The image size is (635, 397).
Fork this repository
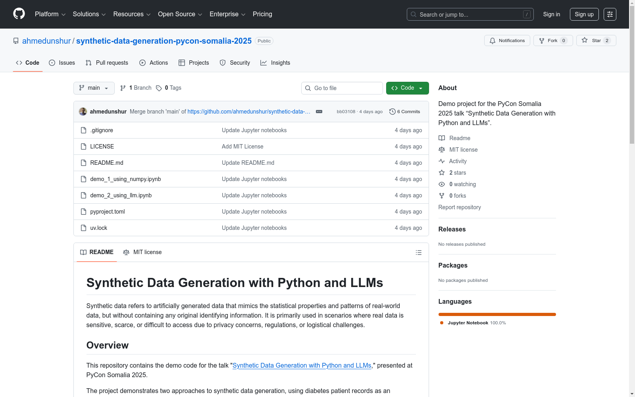(x=553, y=40)
